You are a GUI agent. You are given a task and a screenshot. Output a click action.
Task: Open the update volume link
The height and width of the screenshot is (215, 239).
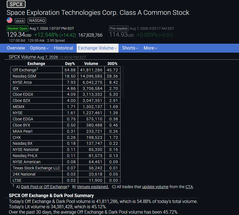click(155, 187)
